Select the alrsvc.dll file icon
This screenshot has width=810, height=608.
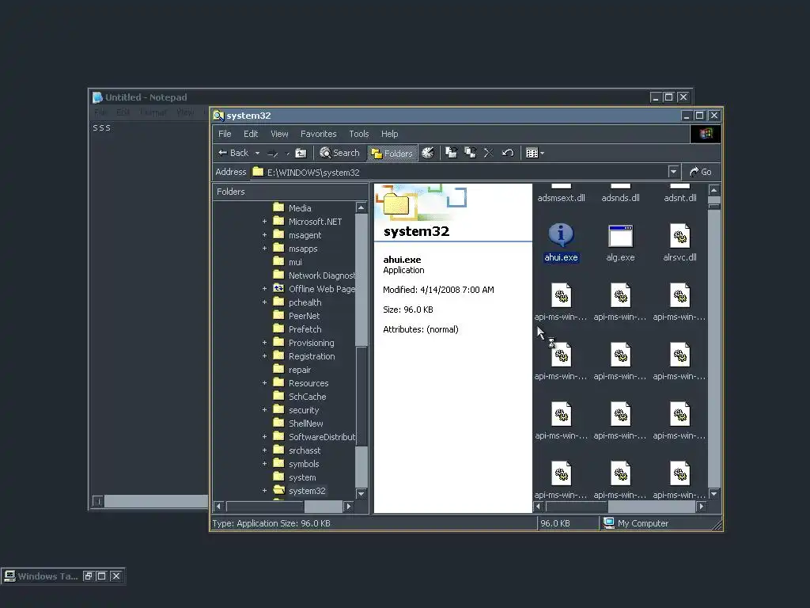click(x=679, y=236)
